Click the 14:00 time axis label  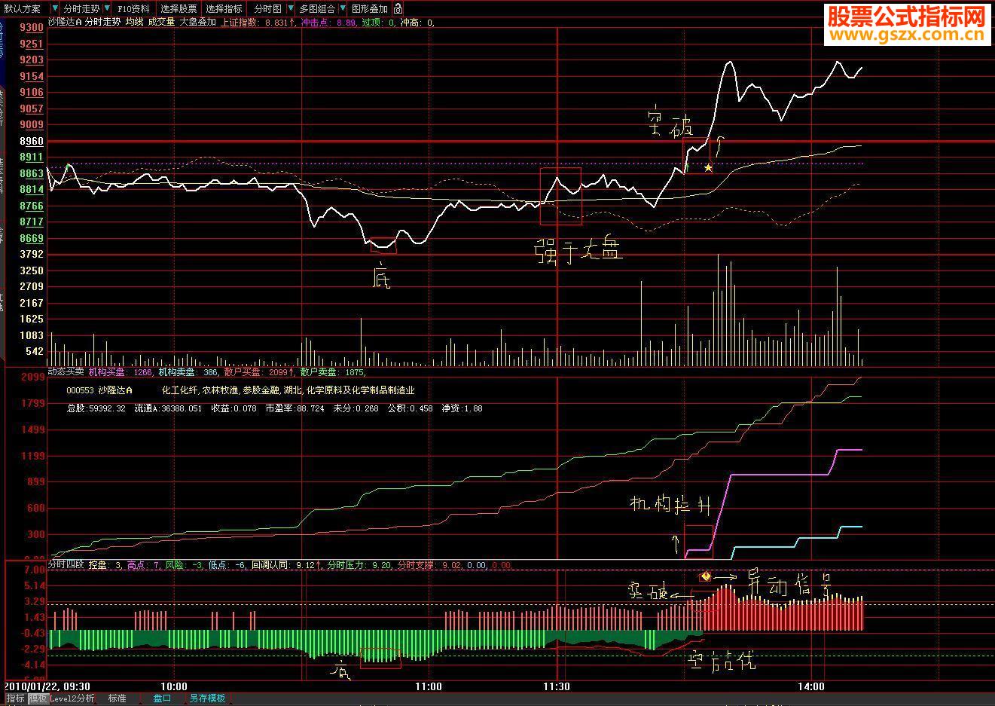point(810,686)
